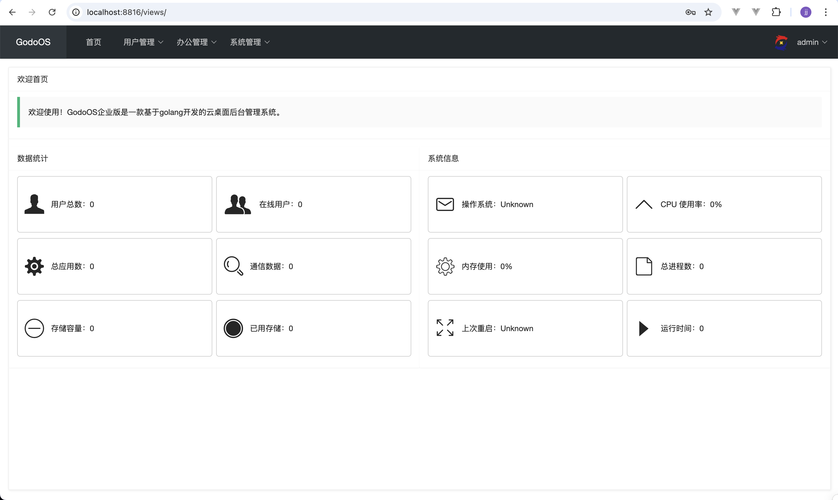Click the second Vue devtools extension icon
This screenshot has height=500, width=838.
(x=756, y=12)
